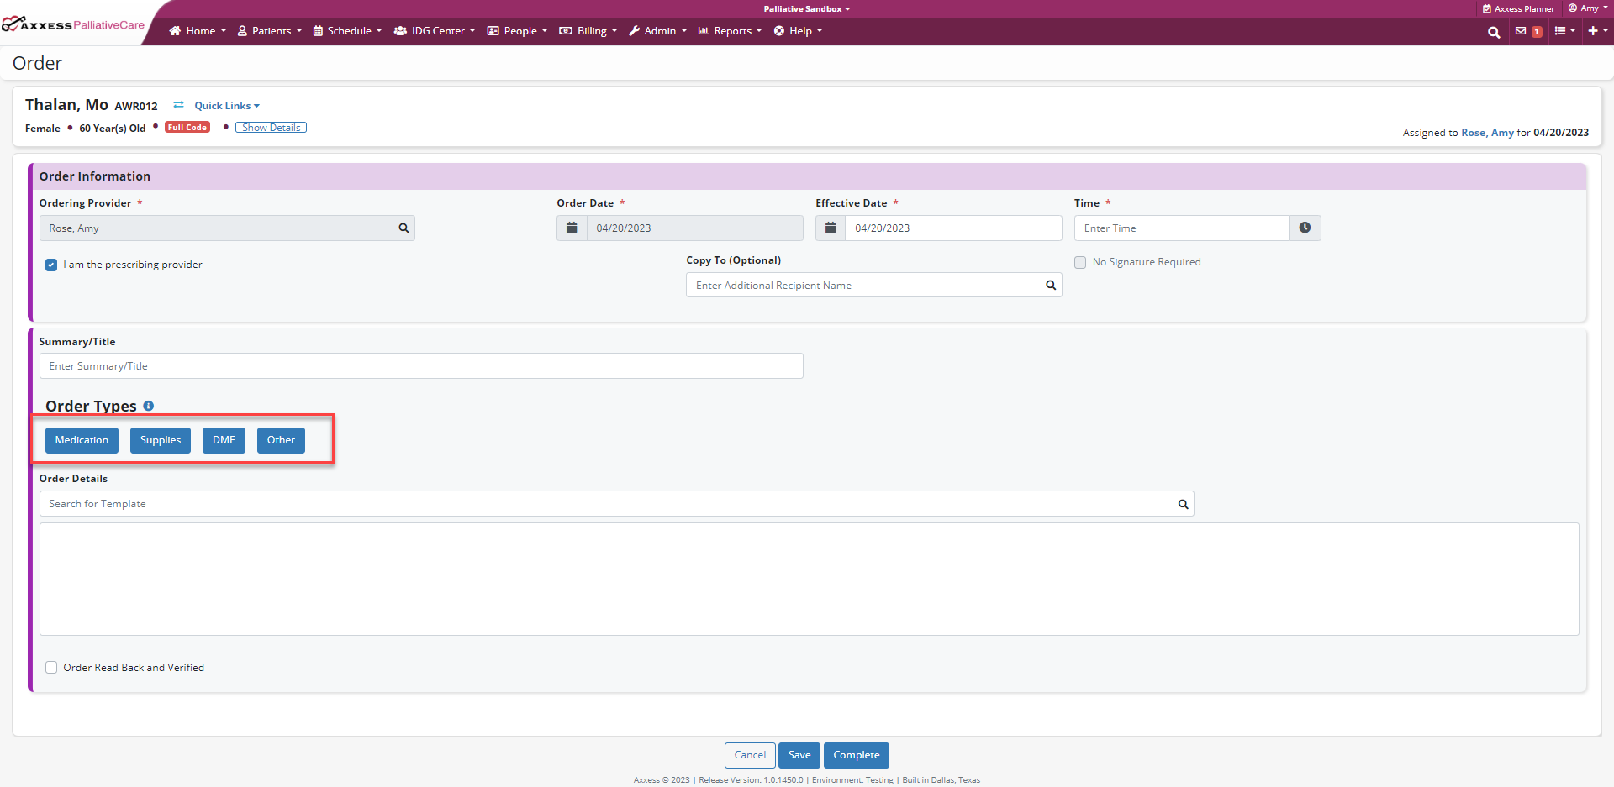Uncheck 'I am the prescribing provider'
Viewport: 1614px width, 787px height.
(51, 265)
